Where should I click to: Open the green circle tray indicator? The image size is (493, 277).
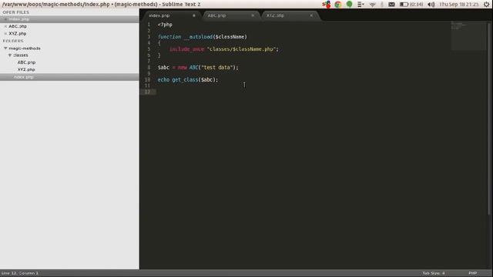349,5
